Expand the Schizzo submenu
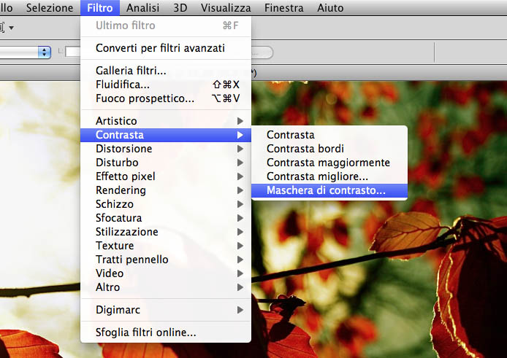This screenshot has height=358, width=507. (166, 204)
